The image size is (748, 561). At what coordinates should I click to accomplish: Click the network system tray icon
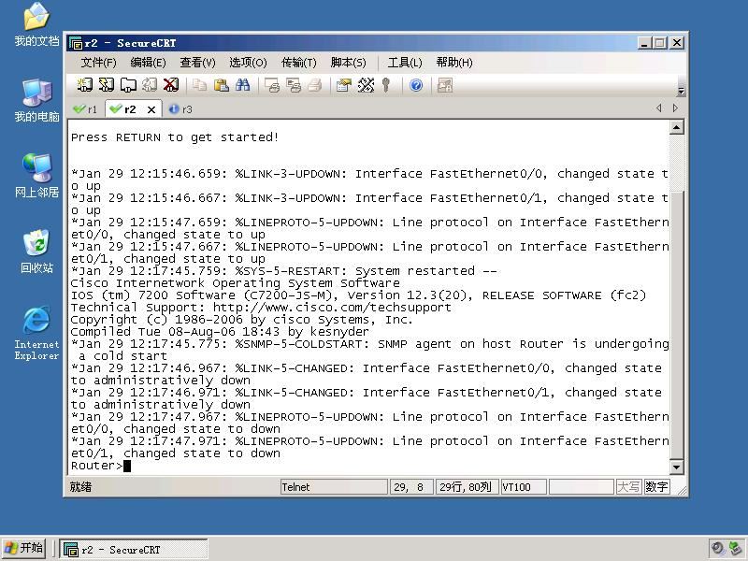(x=735, y=549)
